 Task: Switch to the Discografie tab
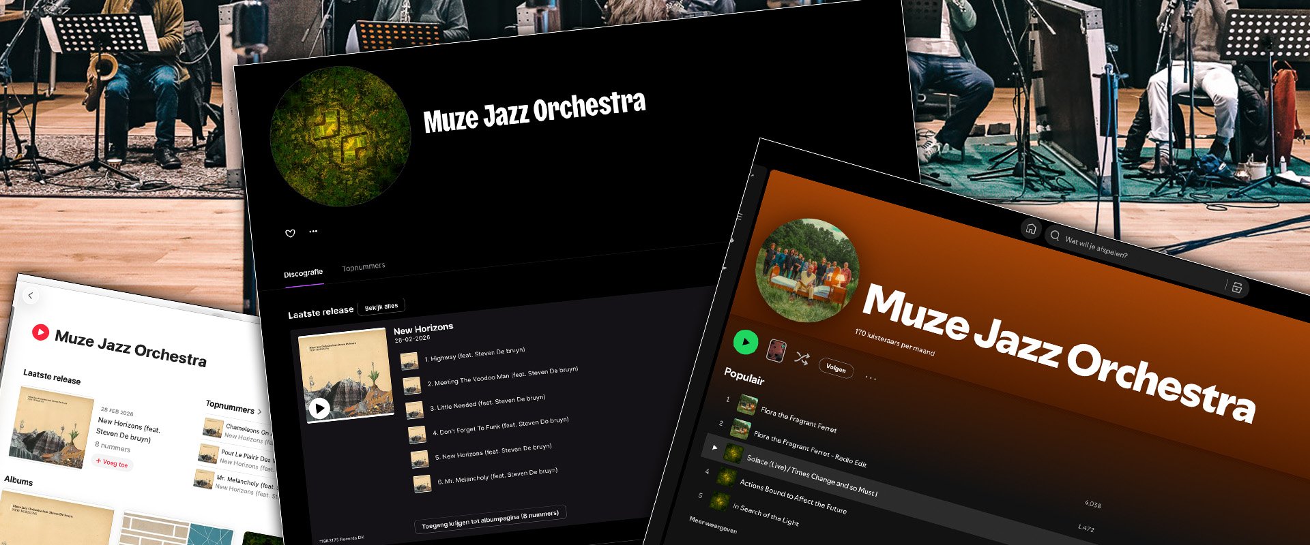point(303,273)
